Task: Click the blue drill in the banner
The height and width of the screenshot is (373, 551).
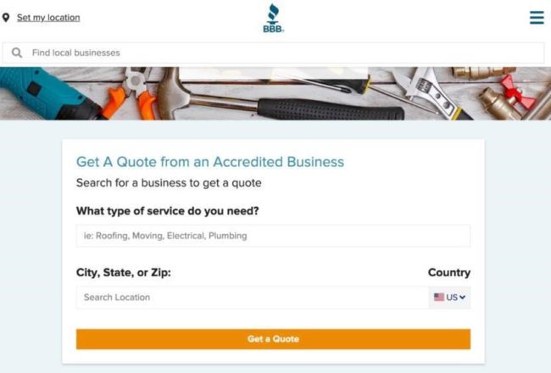Action: tap(47, 94)
